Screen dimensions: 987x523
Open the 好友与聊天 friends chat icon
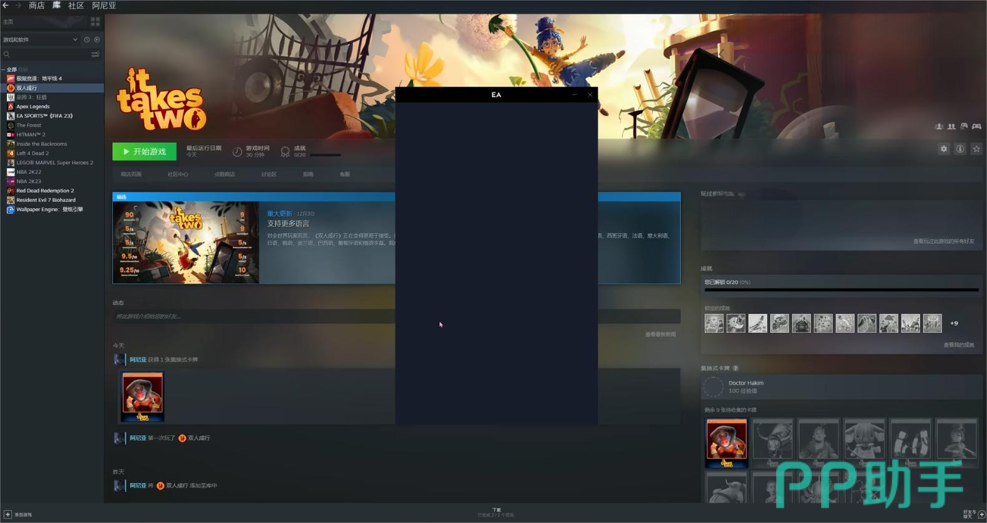coord(981,514)
